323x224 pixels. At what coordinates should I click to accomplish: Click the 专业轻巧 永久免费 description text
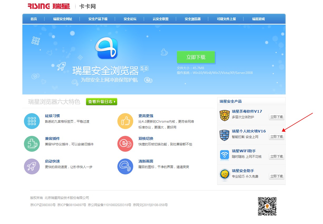245,176
